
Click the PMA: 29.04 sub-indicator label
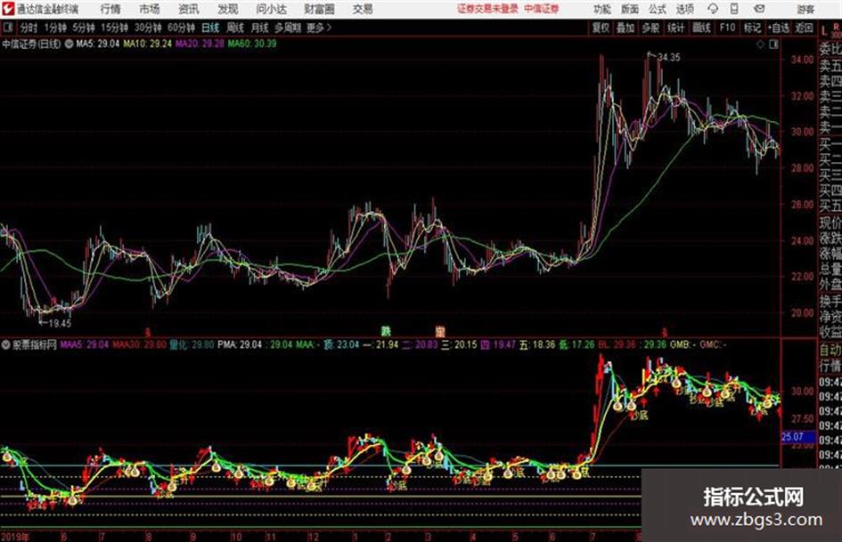click(240, 344)
